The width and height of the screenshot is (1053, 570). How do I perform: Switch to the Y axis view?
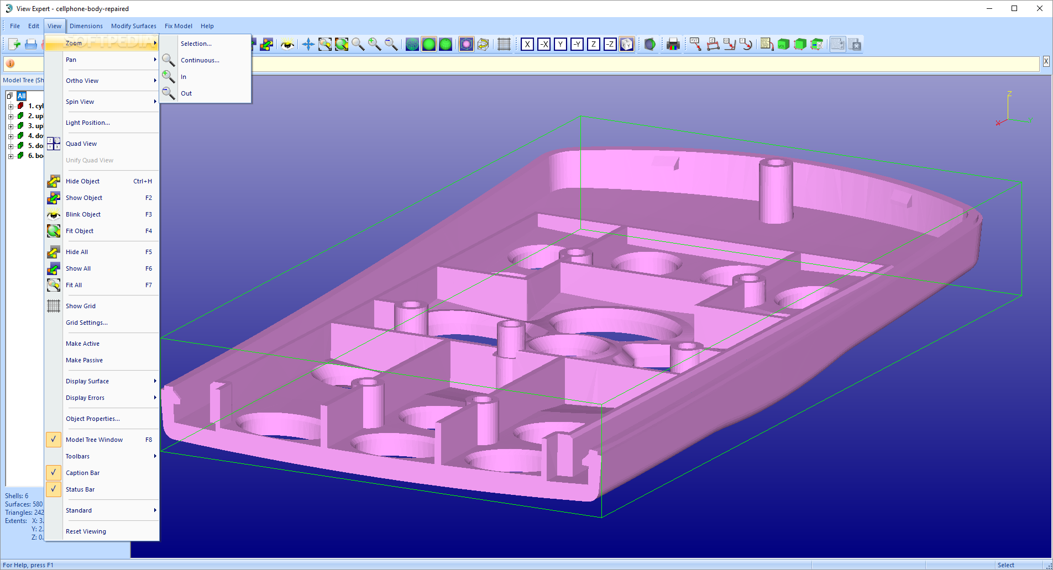[560, 44]
